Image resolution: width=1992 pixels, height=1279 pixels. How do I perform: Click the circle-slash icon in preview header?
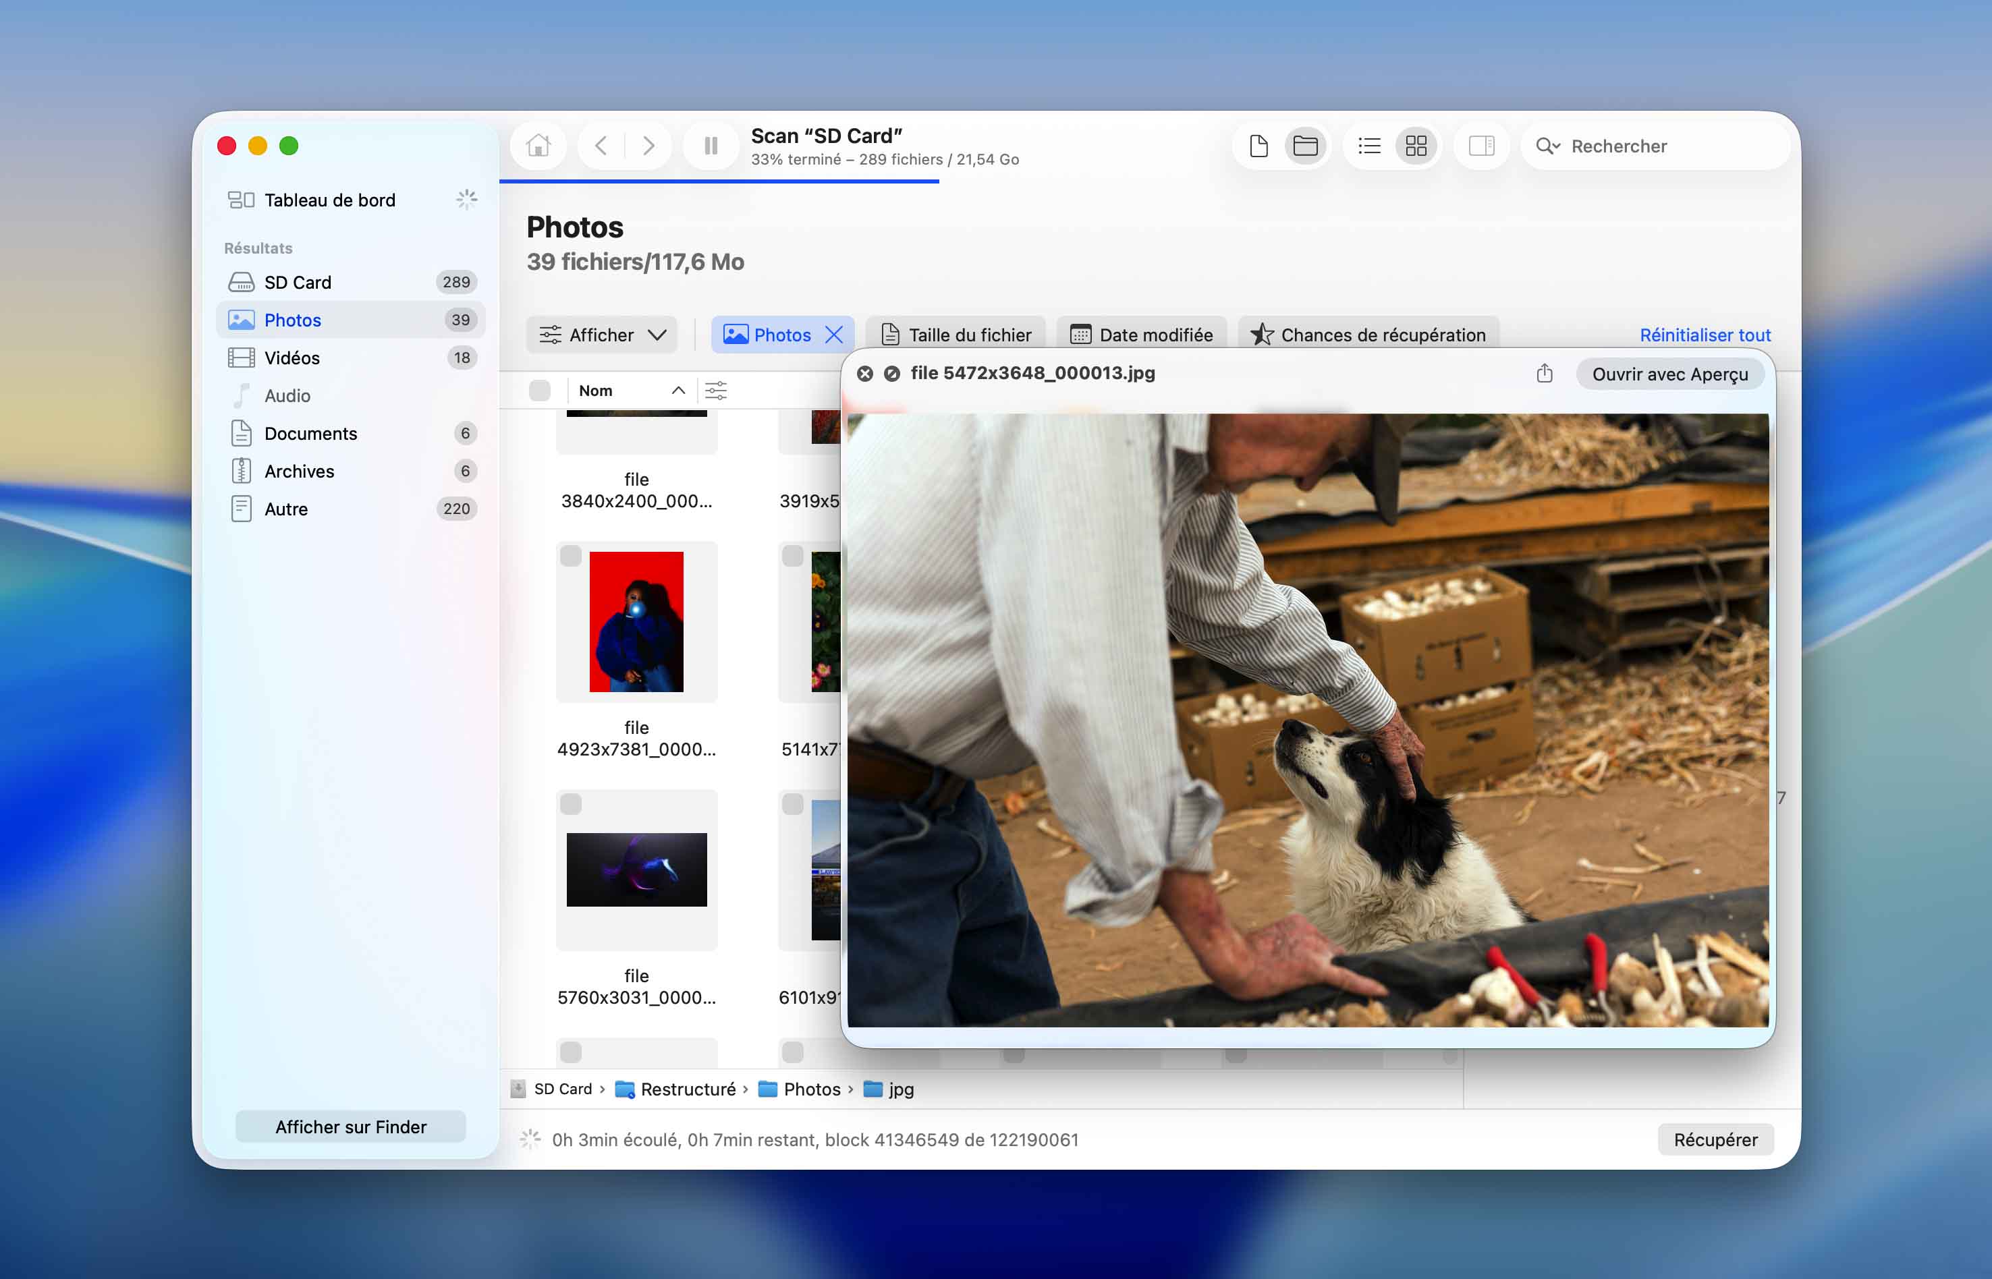pos(892,374)
